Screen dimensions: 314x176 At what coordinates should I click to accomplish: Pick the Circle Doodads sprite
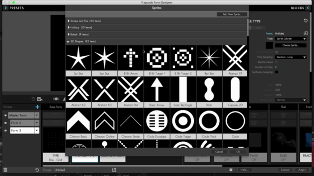coord(157,124)
